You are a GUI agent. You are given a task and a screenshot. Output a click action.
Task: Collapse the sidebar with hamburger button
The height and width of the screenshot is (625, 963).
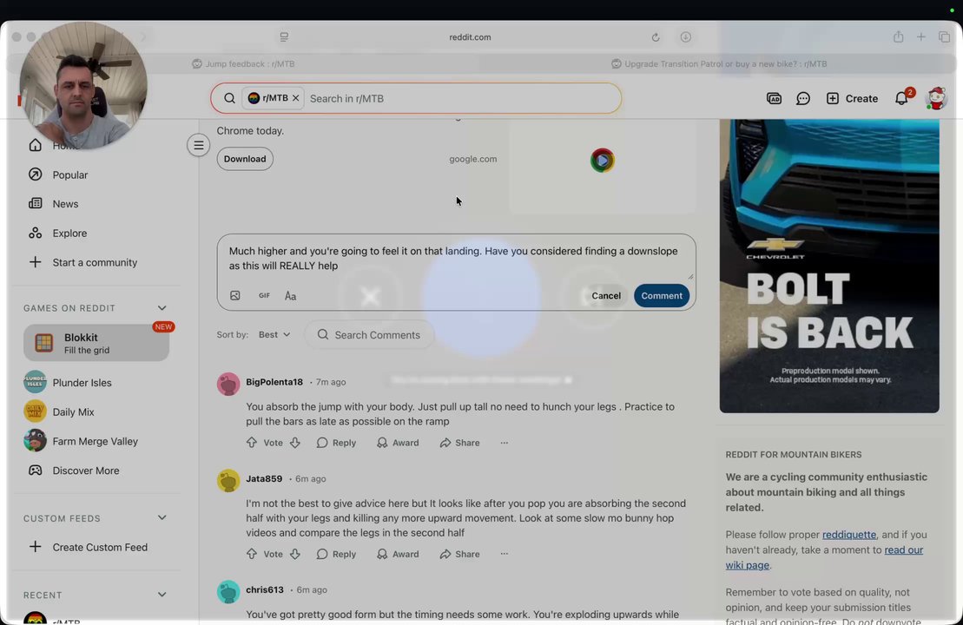pyautogui.click(x=198, y=146)
